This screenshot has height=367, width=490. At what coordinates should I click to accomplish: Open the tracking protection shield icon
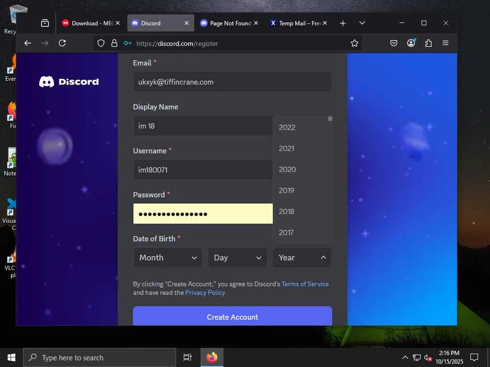(101, 43)
